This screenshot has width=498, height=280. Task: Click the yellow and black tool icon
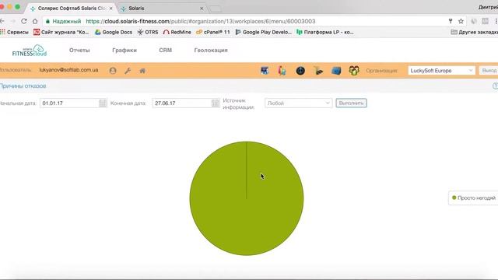[x=318, y=71]
